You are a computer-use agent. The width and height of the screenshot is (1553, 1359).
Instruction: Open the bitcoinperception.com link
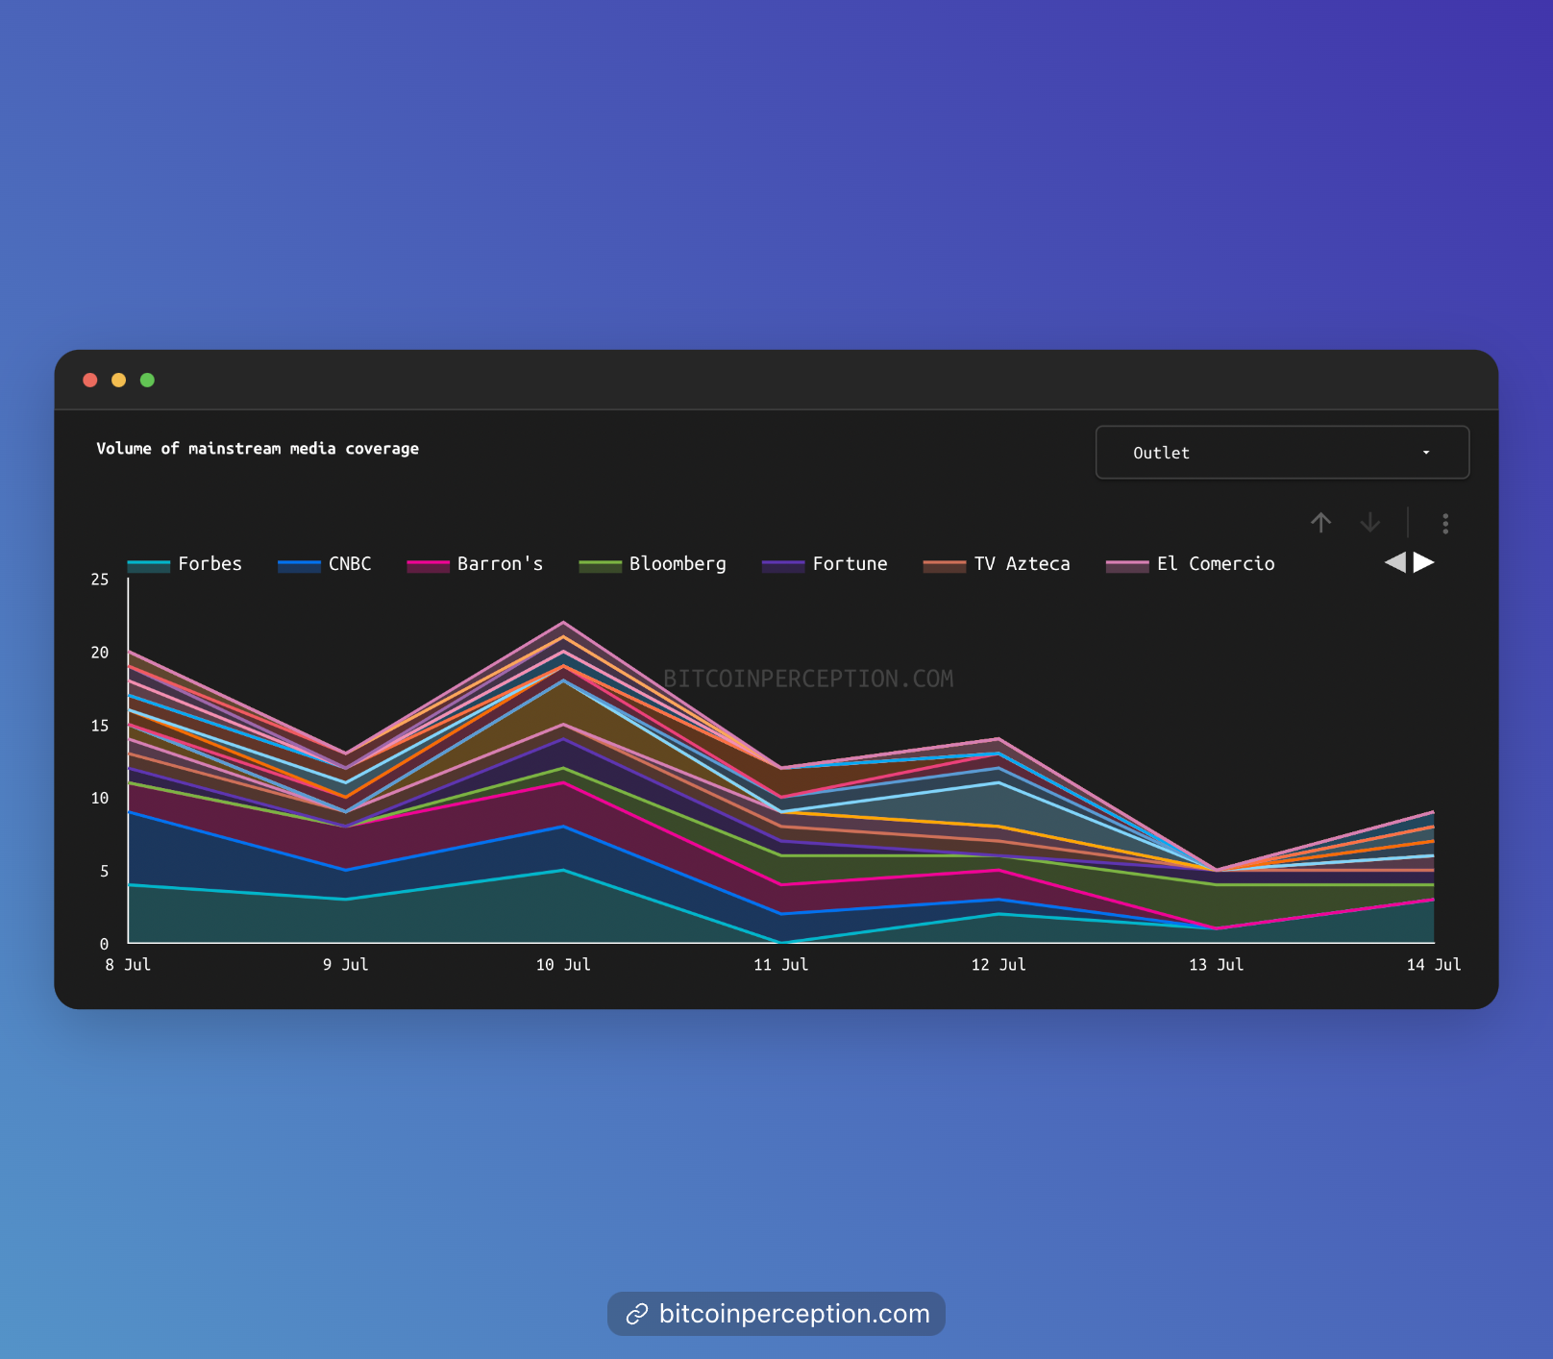(794, 1314)
